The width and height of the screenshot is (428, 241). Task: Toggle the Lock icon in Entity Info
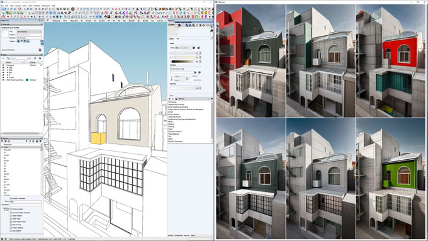(21, 41)
